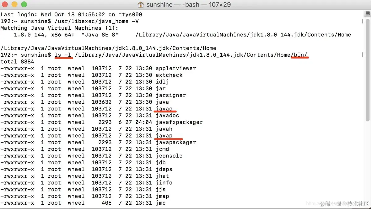
Task: Click the 'javac' file name
Action: (164, 109)
